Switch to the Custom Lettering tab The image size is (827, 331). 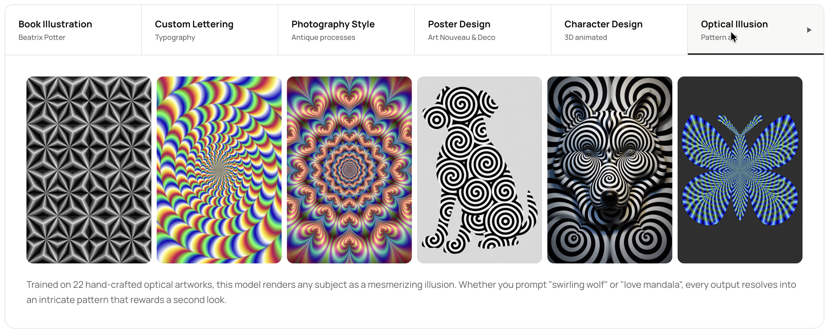(x=194, y=24)
